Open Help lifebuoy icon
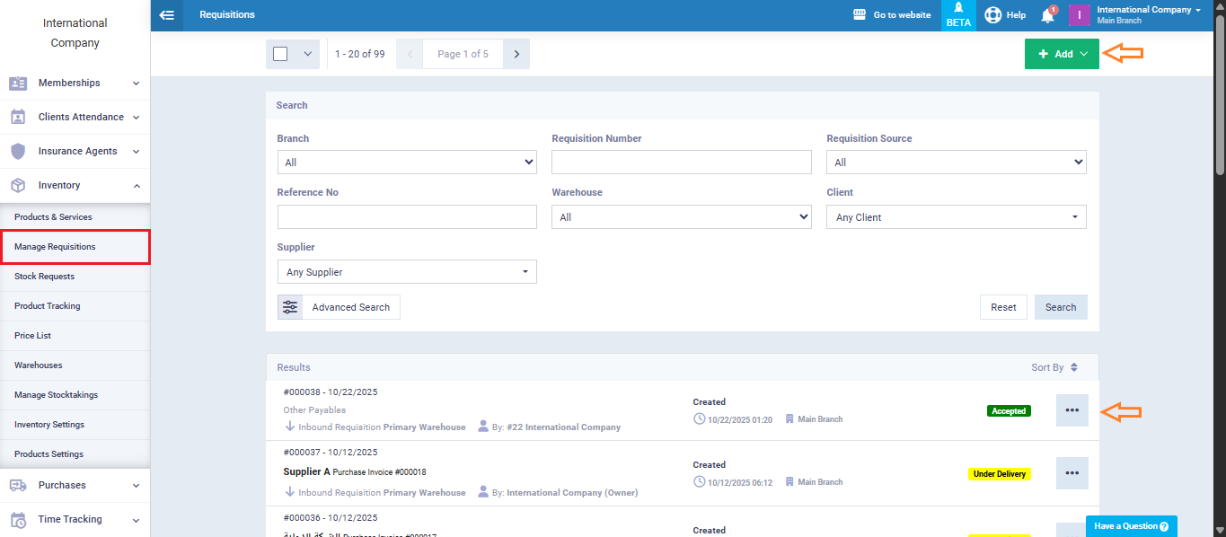 click(993, 15)
